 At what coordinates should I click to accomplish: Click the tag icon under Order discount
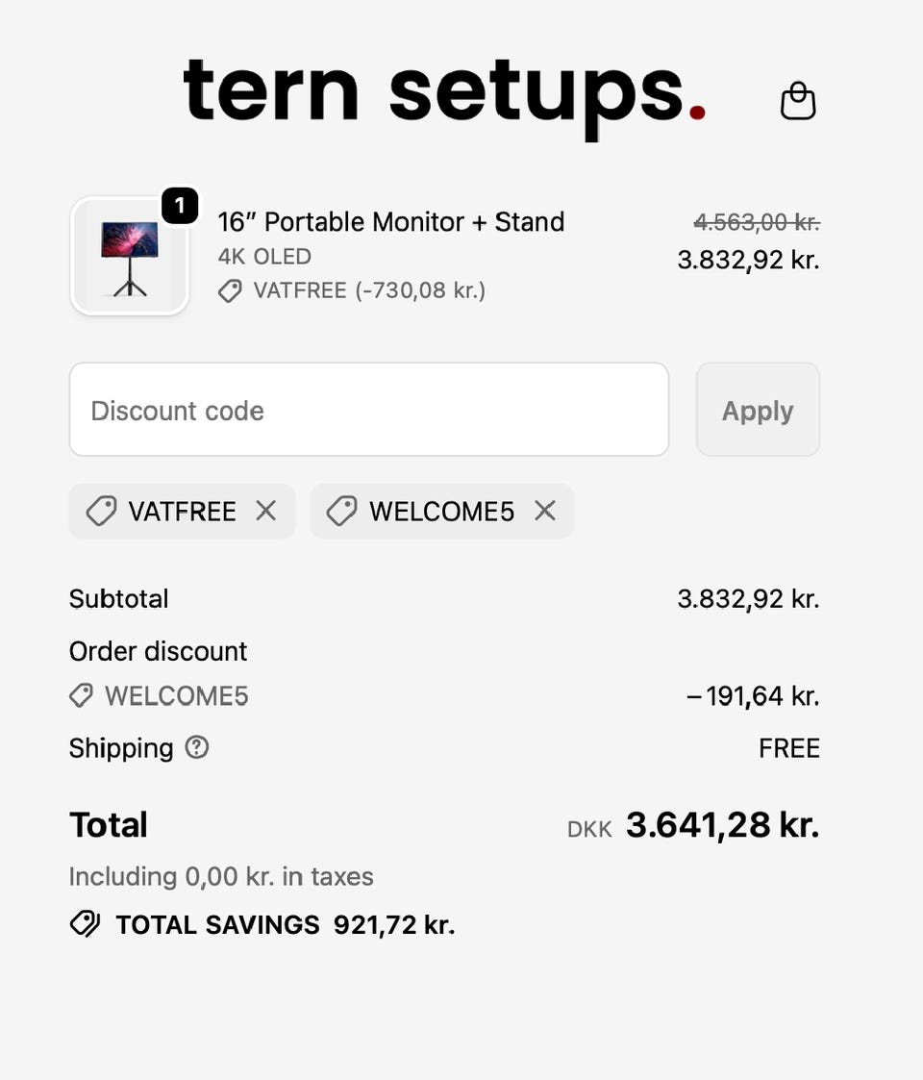pyautogui.click(x=82, y=695)
